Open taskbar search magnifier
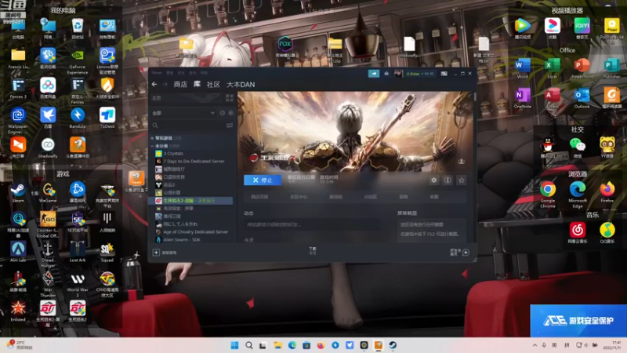The height and width of the screenshot is (353, 627). click(248, 345)
